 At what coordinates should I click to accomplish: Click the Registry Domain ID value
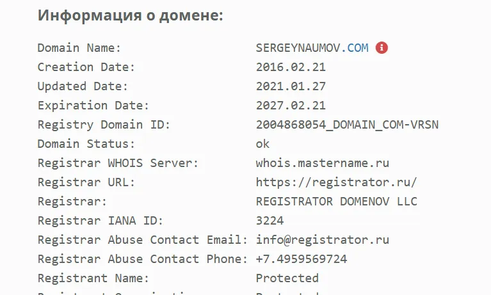[x=347, y=125]
